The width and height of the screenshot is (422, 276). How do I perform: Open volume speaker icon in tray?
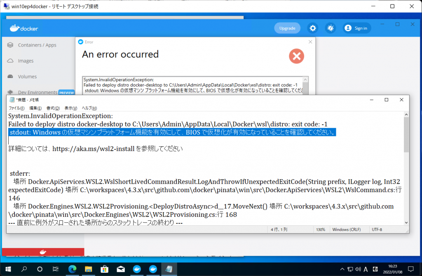(x=358, y=269)
